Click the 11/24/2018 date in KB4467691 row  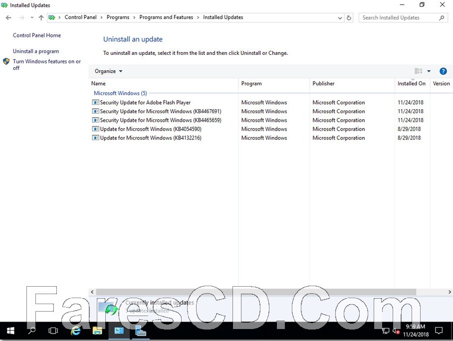click(x=411, y=111)
